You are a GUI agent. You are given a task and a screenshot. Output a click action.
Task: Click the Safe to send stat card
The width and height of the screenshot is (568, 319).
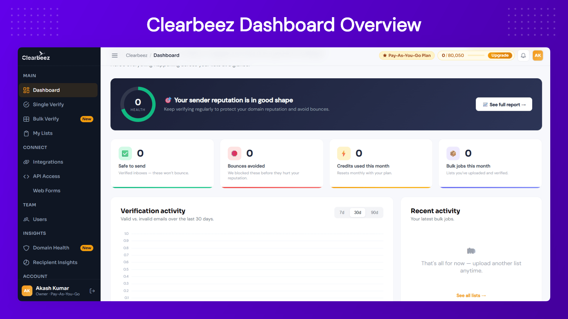click(x=162, y=163)
